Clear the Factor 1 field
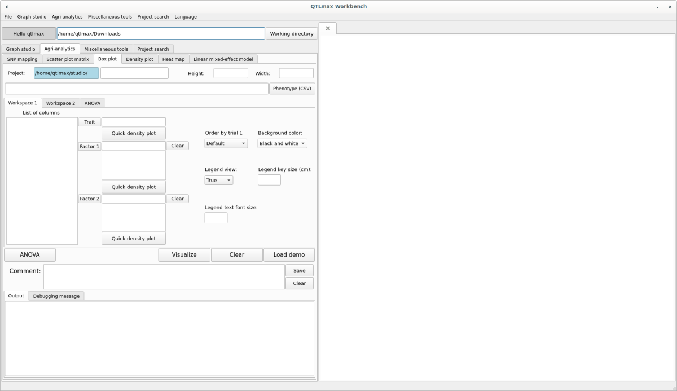 tap(177, 146)
